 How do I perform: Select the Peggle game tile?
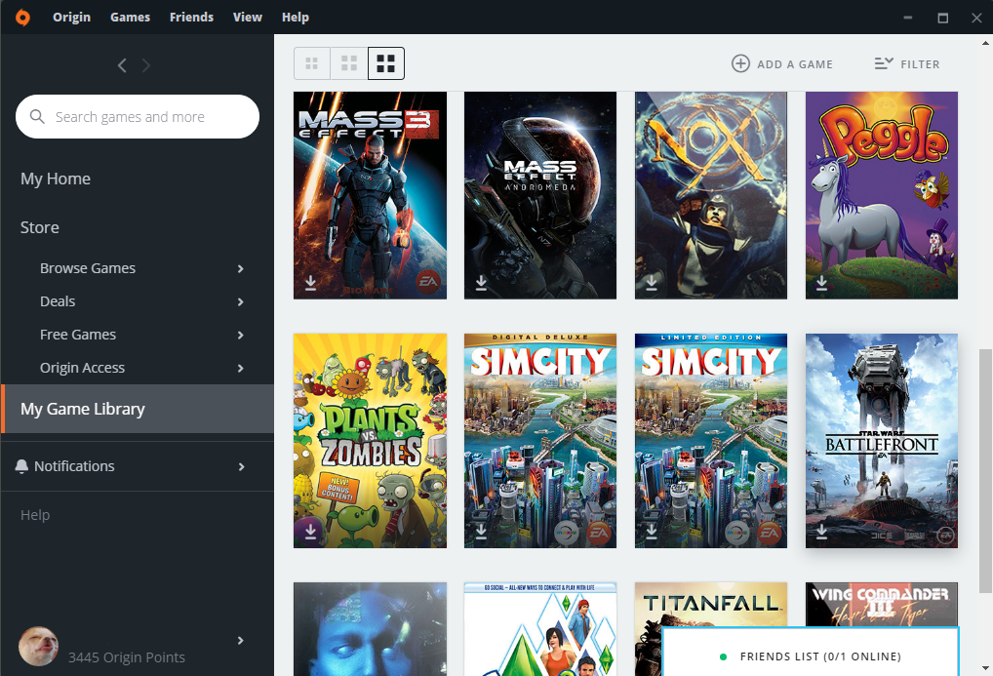point(882,195)
